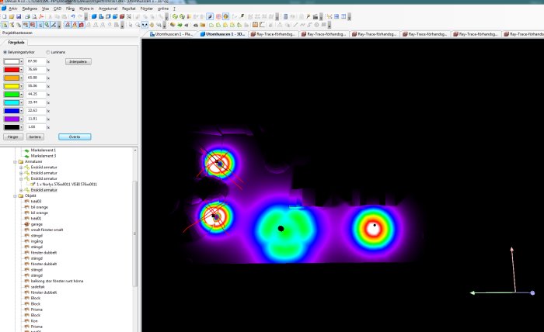544x332 pixels.
Task: Open the blue 3D view icon
Action: point(94,16)
